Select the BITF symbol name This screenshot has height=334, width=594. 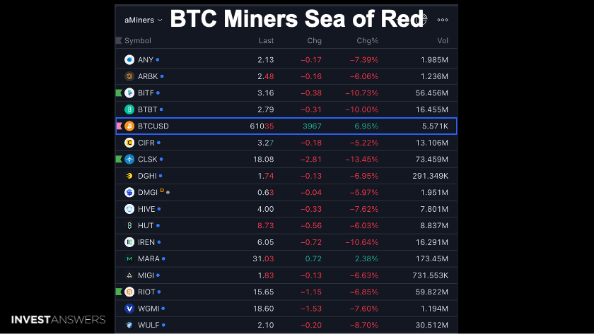point(146,93)
